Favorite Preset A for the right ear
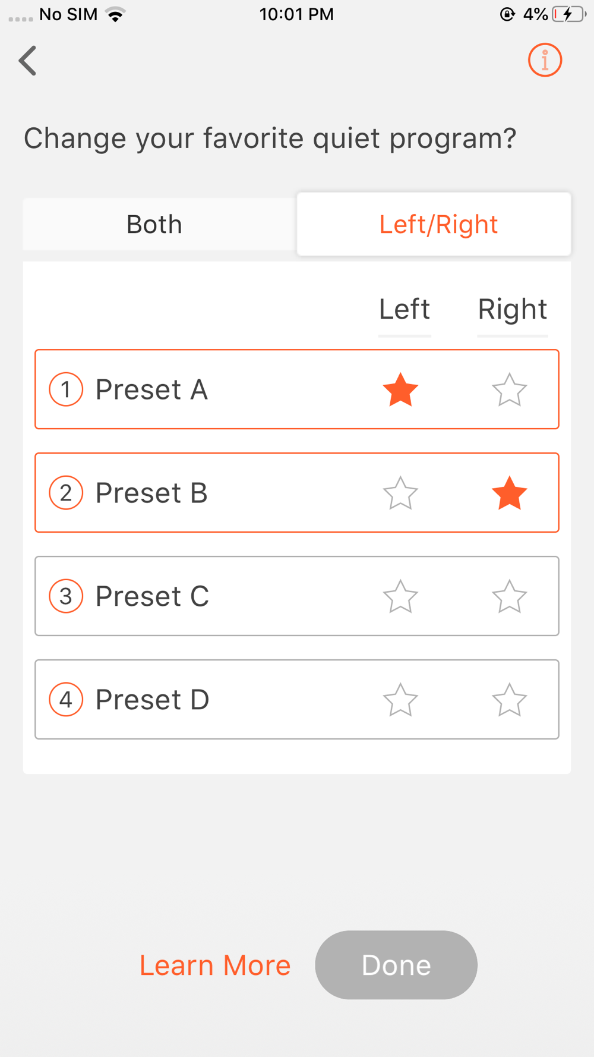Screen dimensions: 594x1057 tap(509, 390)
